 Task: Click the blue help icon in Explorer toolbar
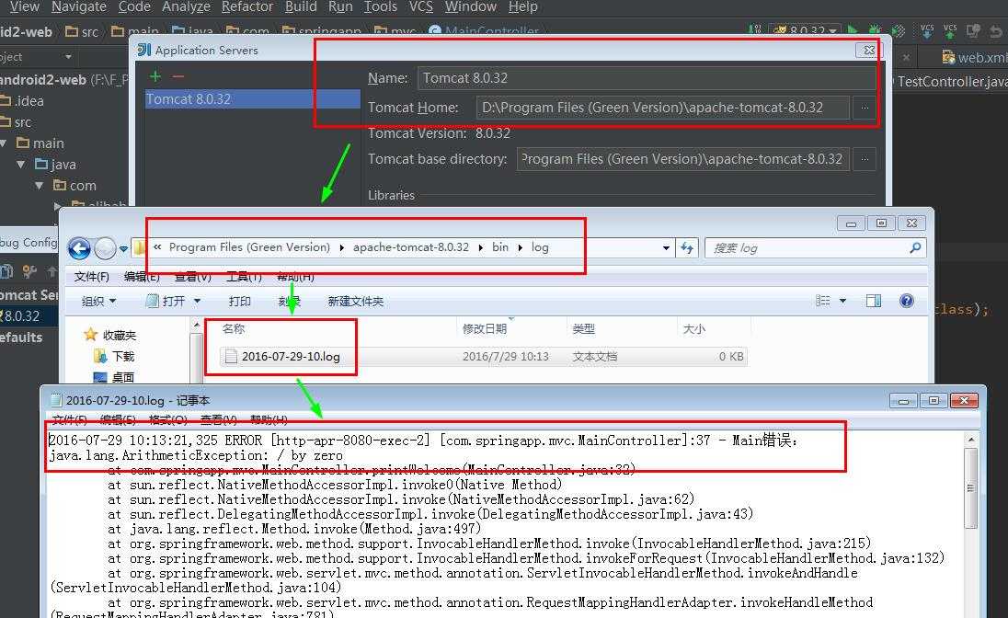point(907,301)
